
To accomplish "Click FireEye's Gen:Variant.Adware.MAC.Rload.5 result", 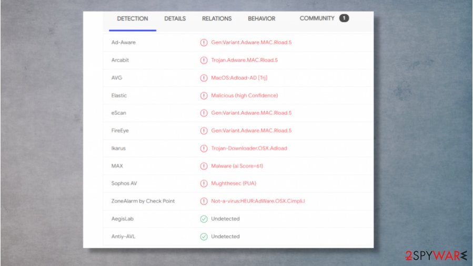I will [x=251, y=131].
